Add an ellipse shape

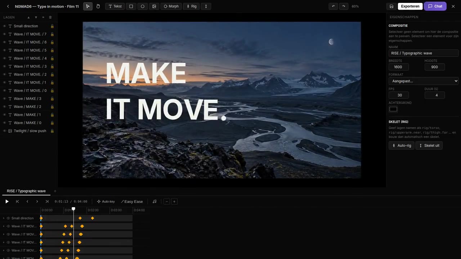pos(143,6)
